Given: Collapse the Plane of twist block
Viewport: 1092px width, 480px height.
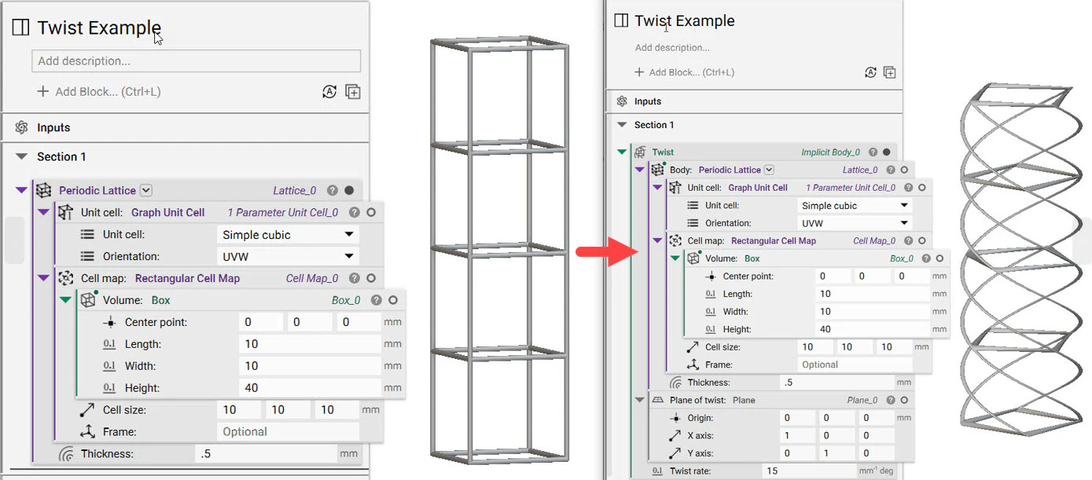Looking at the screenshot, I should tap(640, 400).
